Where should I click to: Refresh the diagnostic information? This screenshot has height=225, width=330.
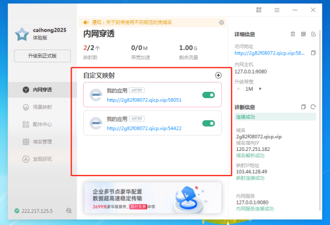point(313,107)
